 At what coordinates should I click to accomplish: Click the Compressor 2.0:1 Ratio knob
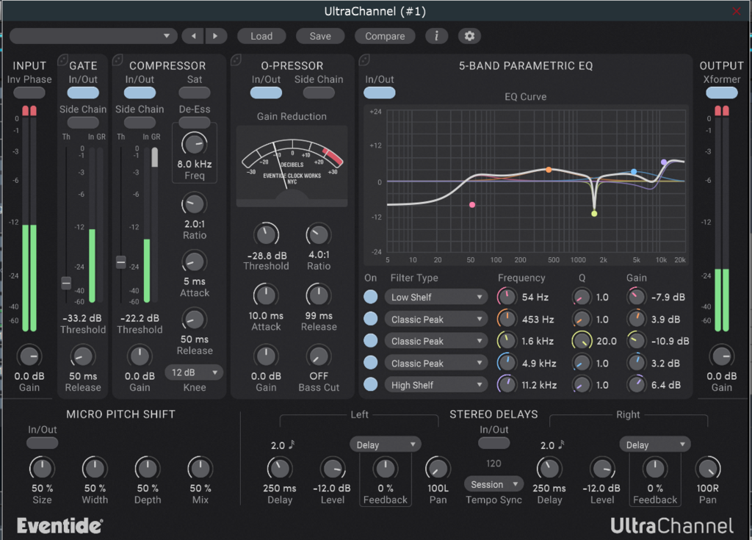[x=194, y=204]
